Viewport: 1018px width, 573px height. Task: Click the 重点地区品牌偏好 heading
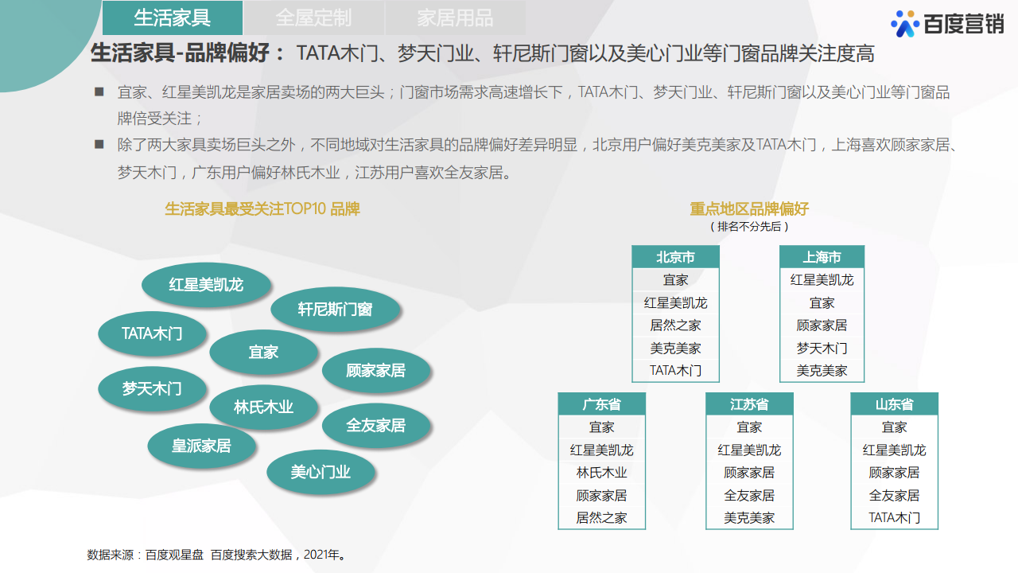click(x=749, y=209)
